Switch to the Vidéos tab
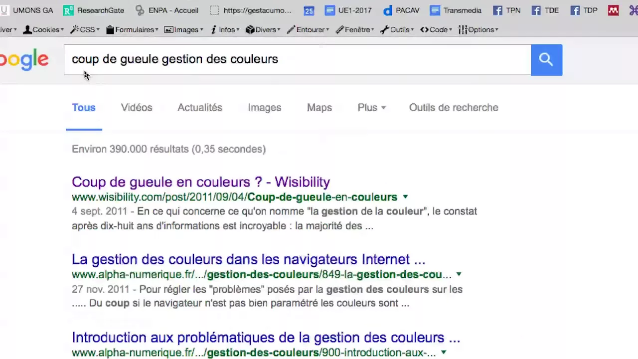The height and width of the screenshot is (359, 638). (x=137, y=108)
